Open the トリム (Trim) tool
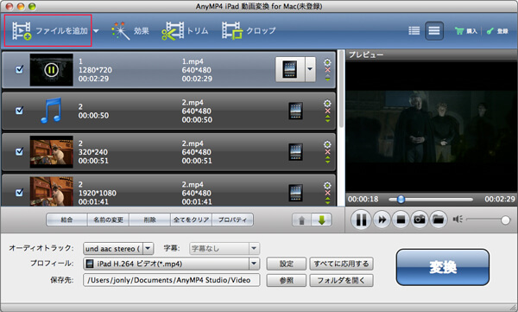 (x=185, y=31)
